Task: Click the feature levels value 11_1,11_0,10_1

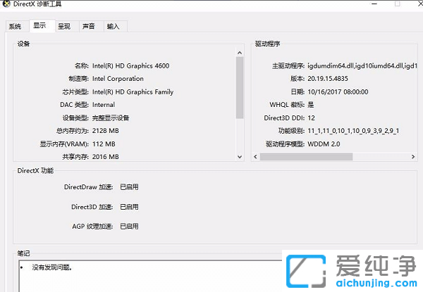Action: [353, 131]
